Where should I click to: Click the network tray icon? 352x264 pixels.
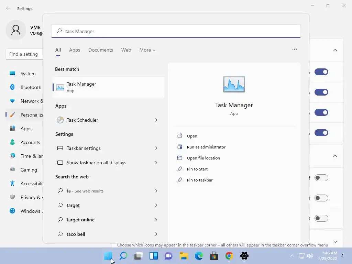click(301, 256)
